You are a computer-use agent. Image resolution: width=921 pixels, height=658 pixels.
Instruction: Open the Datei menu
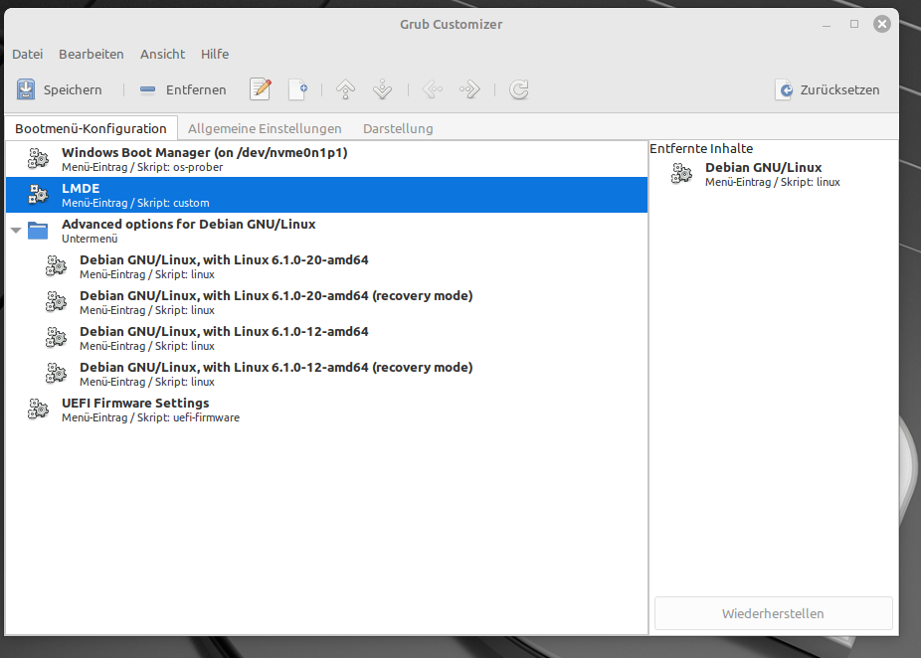pos(27,54)
